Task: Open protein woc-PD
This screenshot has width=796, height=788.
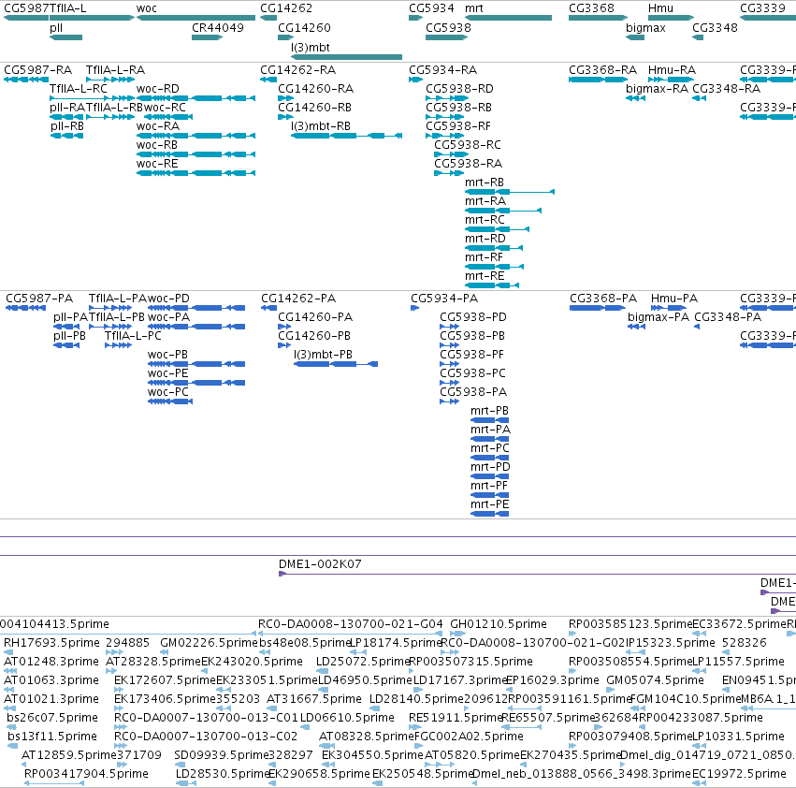Action: 196,308
